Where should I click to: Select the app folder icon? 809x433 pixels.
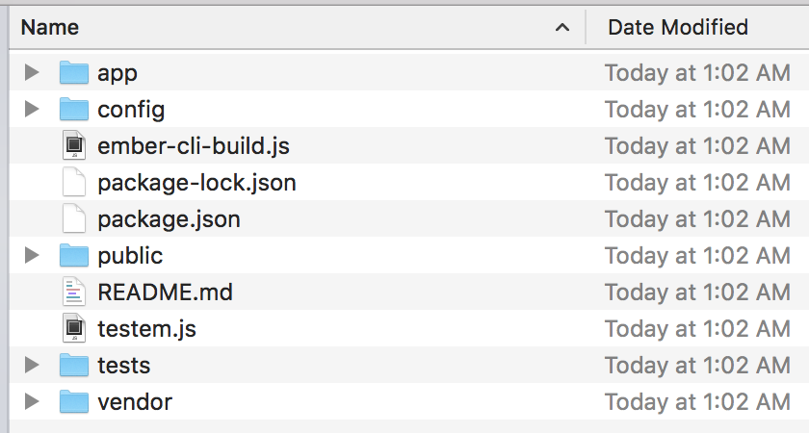(74, 73)
